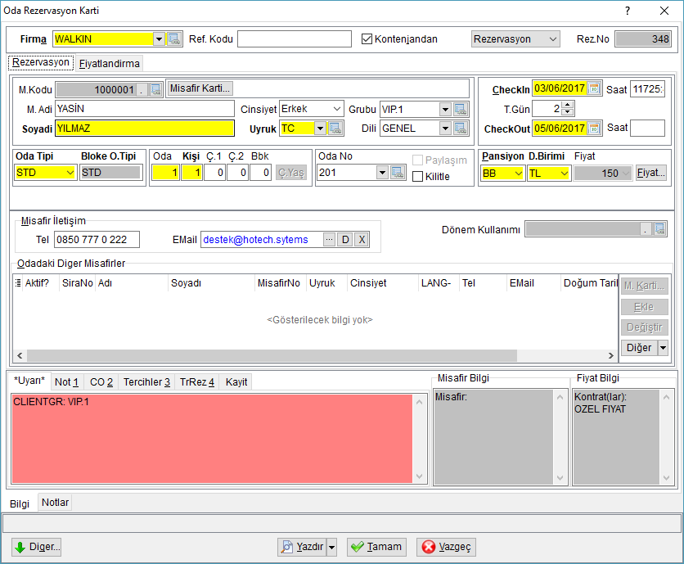Click the Tel field with 0850 777 0 222
684x564 pixels.
(97, 239)
